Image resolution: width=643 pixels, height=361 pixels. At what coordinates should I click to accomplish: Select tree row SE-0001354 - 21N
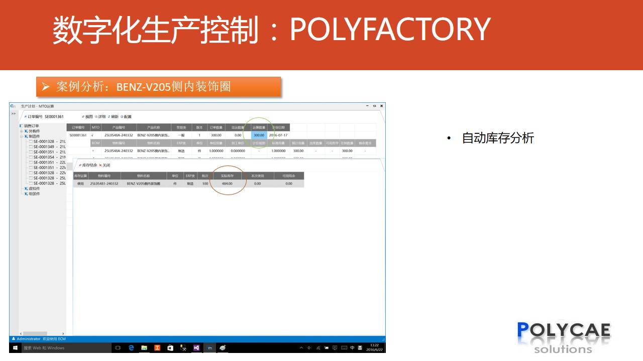click(48, 157)
